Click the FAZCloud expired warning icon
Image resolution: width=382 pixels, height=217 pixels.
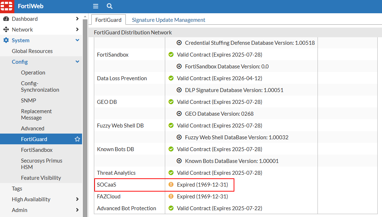tap(171, 197)
